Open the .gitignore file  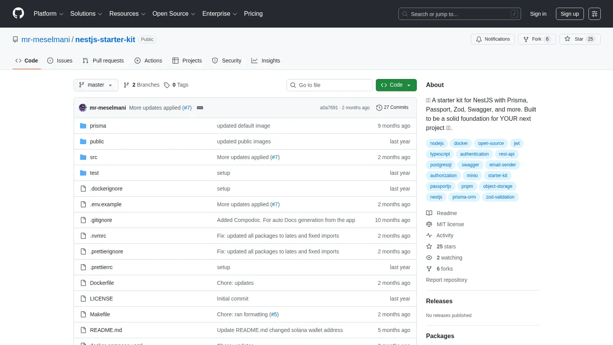coord(101,220)
